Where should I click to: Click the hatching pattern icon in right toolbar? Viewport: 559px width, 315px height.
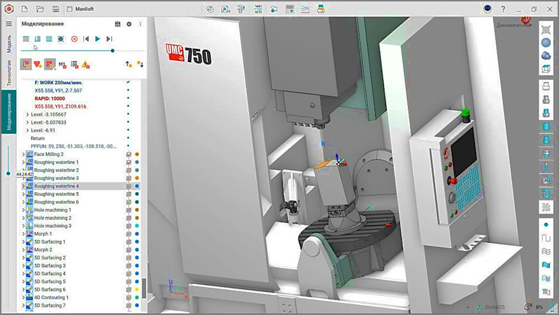pos(546,207)
